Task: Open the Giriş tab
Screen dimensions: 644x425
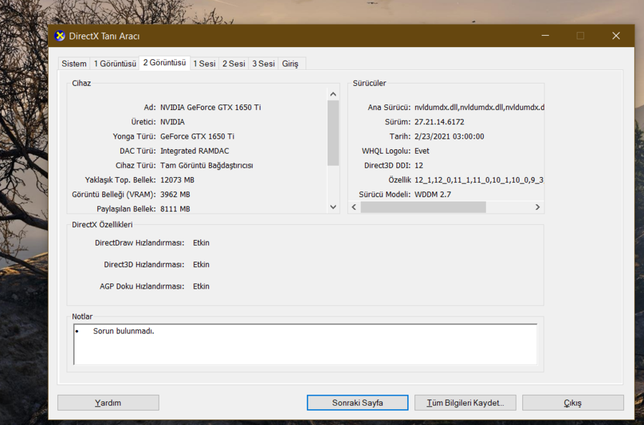Action: [x=291, y=64]
